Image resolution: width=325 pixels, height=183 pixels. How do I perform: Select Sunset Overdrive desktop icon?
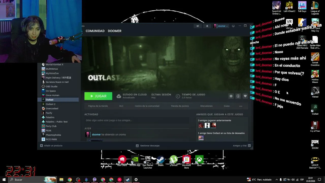pos(315,59)
